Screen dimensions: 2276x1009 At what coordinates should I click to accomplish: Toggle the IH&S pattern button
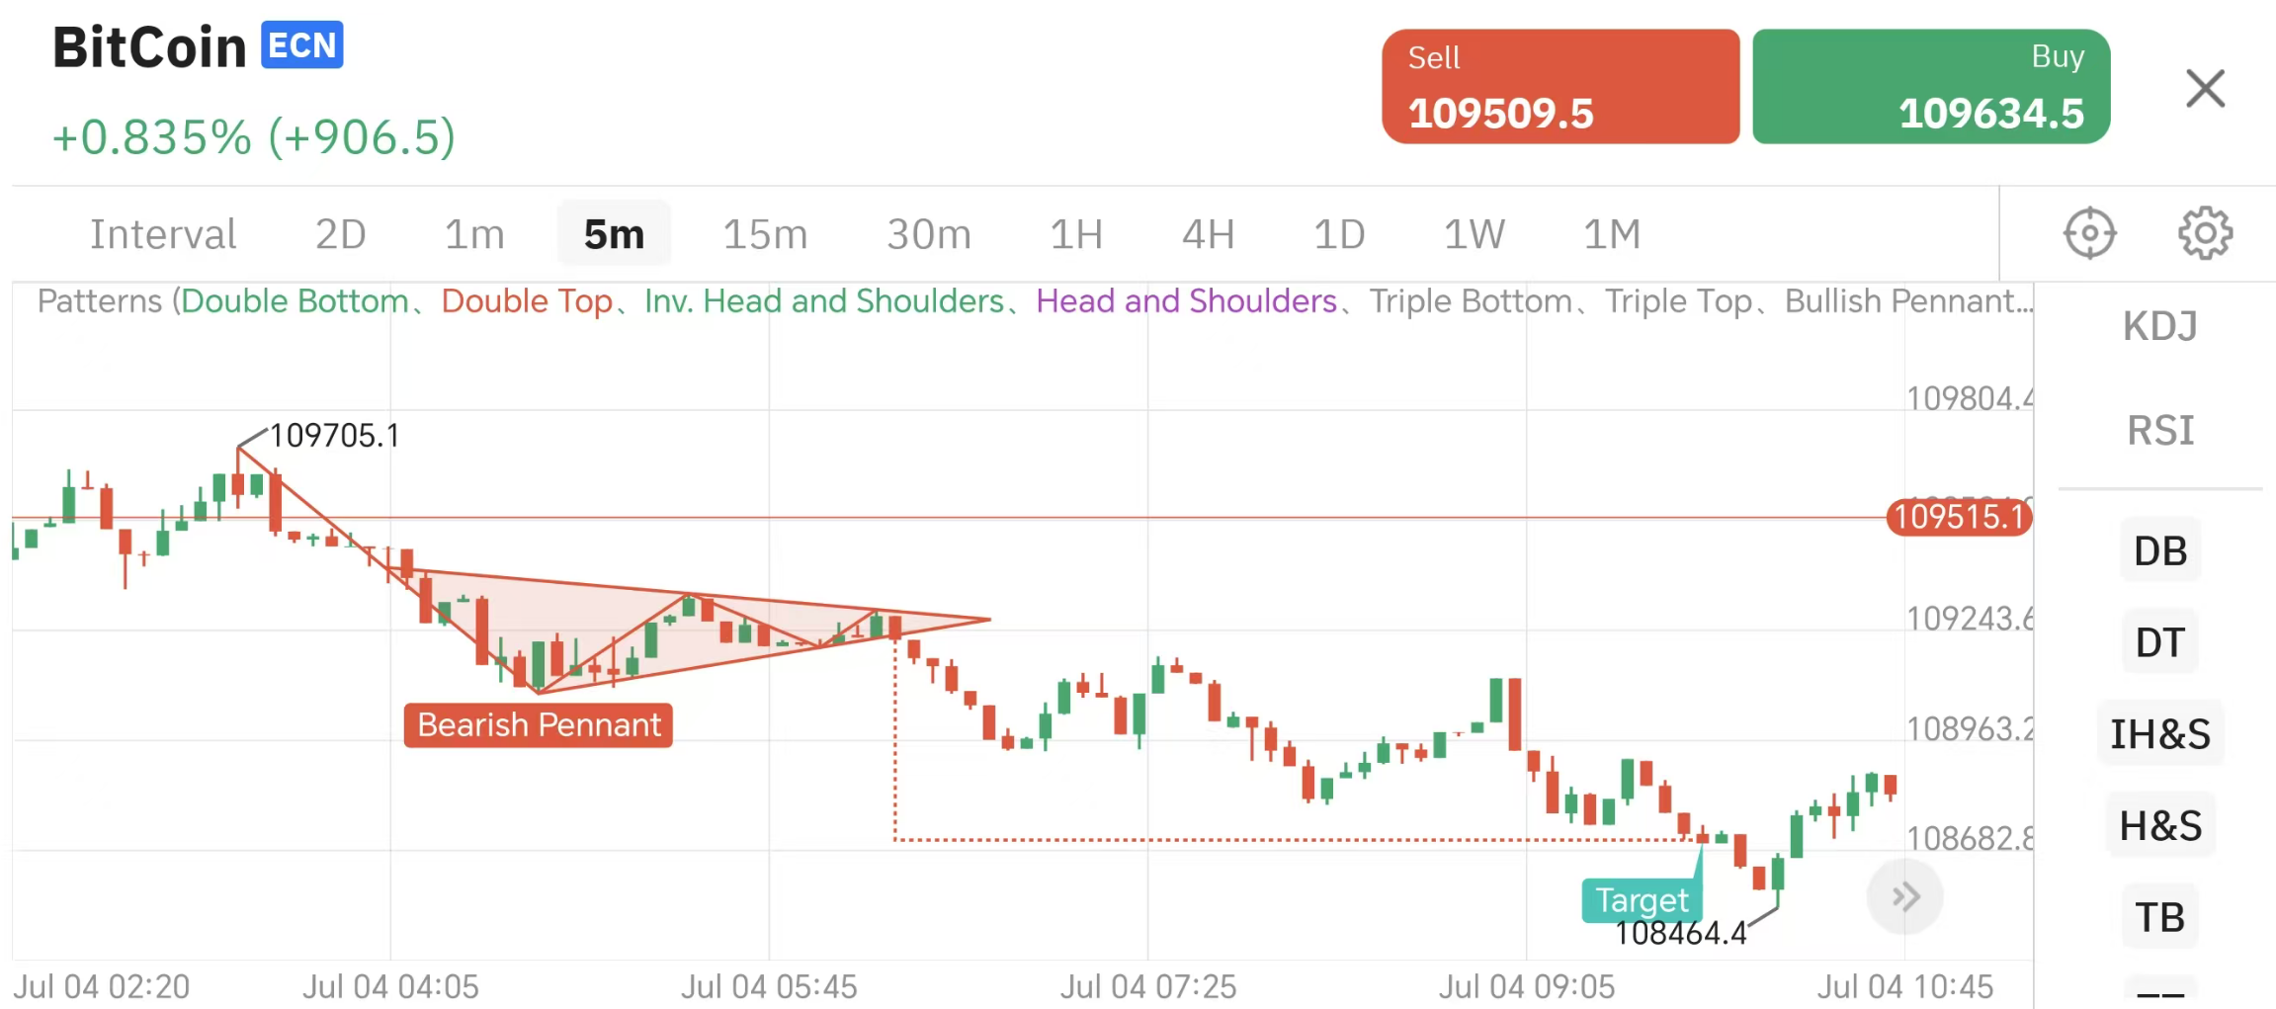pos(2159,734)
